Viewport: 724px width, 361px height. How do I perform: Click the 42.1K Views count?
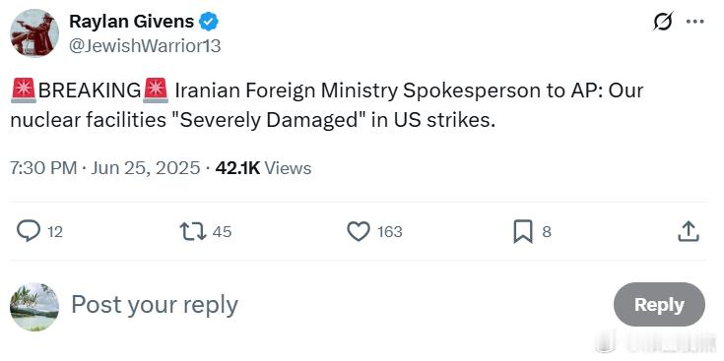coord(263,168)
